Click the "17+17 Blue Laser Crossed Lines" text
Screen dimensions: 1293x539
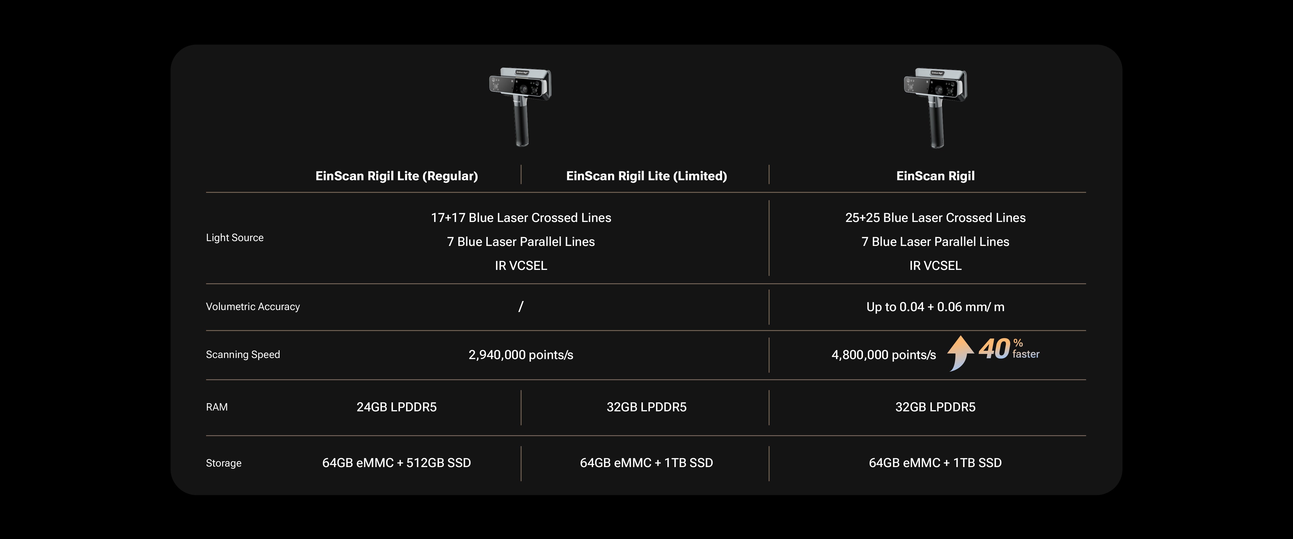521,218
